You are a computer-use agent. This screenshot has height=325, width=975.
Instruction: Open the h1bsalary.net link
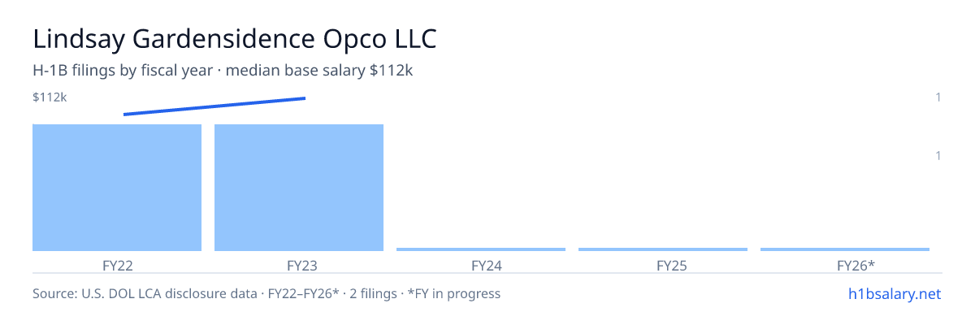point(894,293)
